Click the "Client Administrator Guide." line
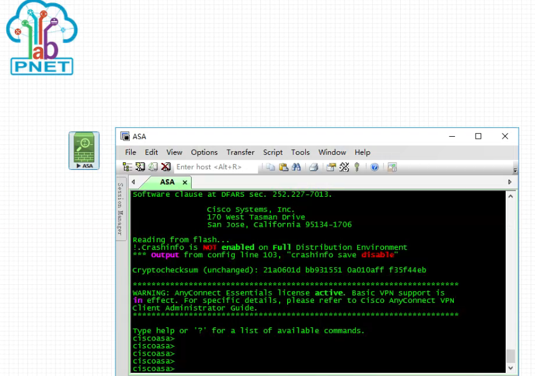 pyautogui.click(x=195, y=308)
